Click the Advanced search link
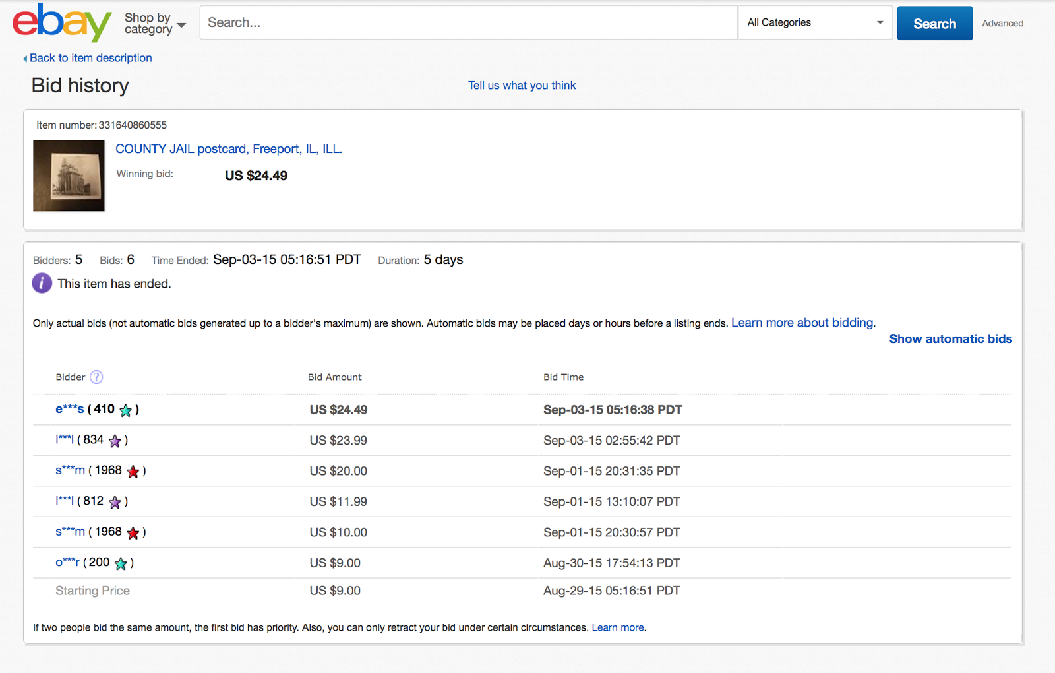 pyautogui.click(x=1002, y=23)
